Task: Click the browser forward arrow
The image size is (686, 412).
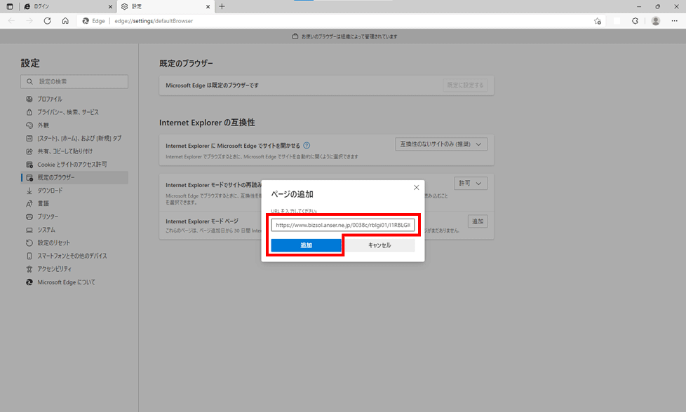Action: click(x=29, y=21)
